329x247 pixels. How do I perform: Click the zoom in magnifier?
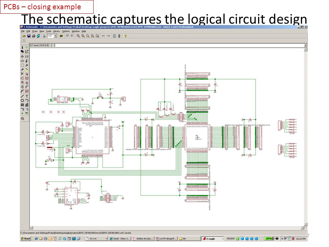coord(83,36)
